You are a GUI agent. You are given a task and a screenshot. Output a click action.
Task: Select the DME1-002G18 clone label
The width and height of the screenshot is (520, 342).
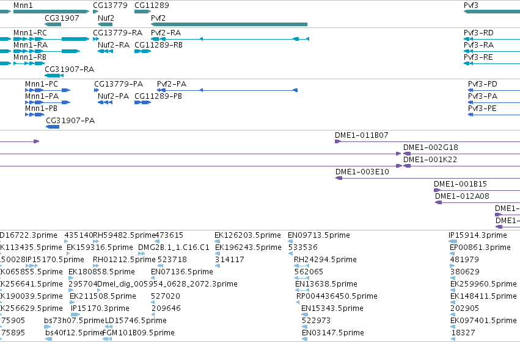point(430,147)
